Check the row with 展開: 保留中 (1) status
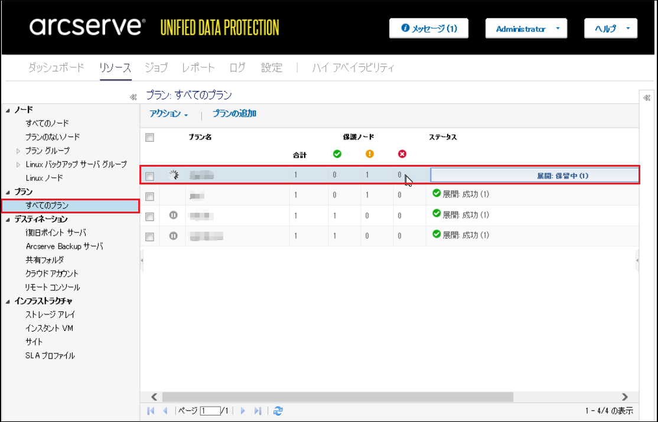This screenshot has height=422, width=658. coord(150,176)
